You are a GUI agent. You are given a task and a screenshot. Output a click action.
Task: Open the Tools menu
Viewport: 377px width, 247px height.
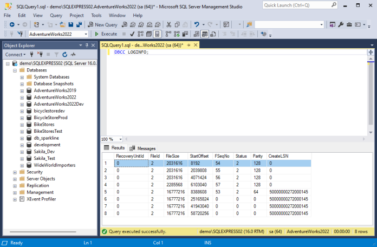tap(96, 15)
